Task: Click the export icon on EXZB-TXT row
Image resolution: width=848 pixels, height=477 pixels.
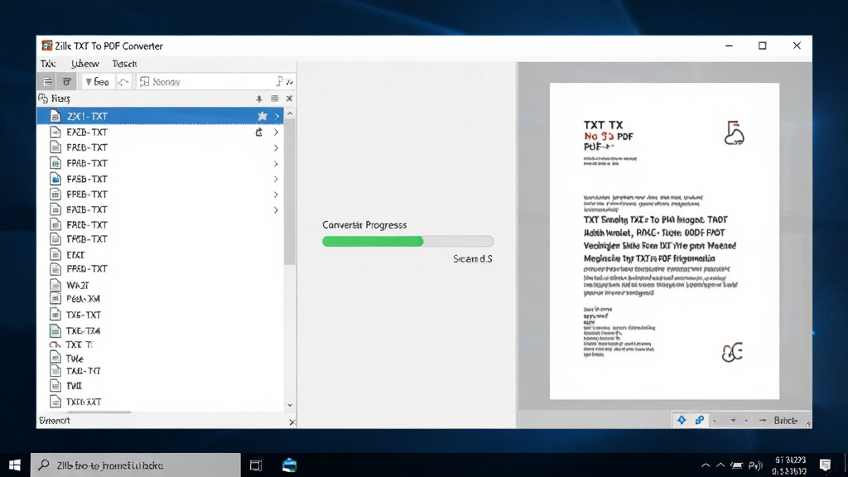Action: (x=259, y=132)
